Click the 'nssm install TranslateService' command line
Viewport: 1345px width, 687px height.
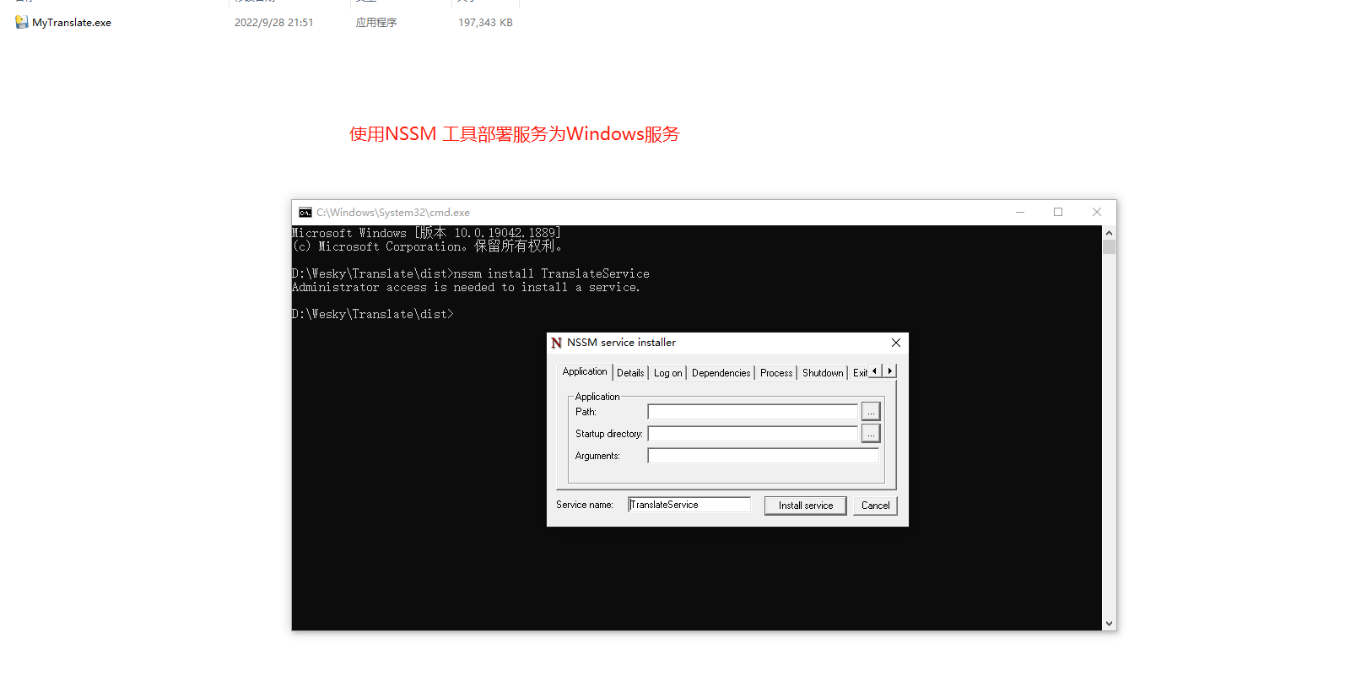tap(471, 273)
